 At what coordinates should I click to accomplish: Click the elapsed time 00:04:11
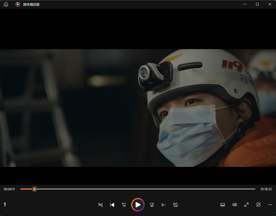[9, 189]
